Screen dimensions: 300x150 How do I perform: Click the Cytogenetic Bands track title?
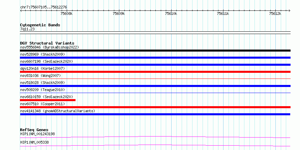click(40, 25)
